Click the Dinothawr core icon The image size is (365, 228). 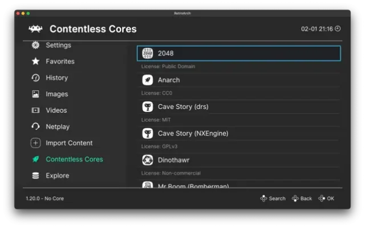click(x=147, y=160)
